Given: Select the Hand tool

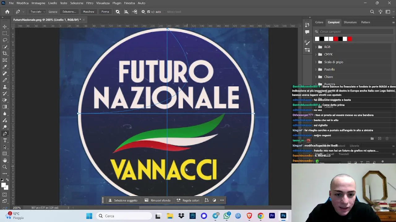Looking at the screenshot, I should tap(5, 160).
